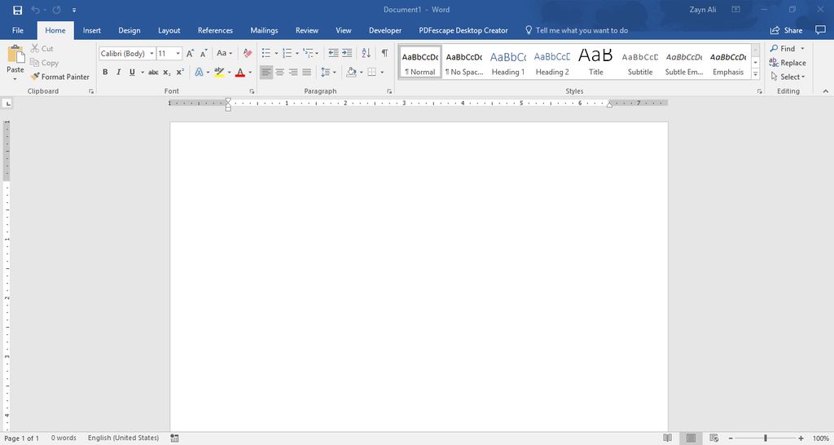Activate the Format Painter

[60, 77]
